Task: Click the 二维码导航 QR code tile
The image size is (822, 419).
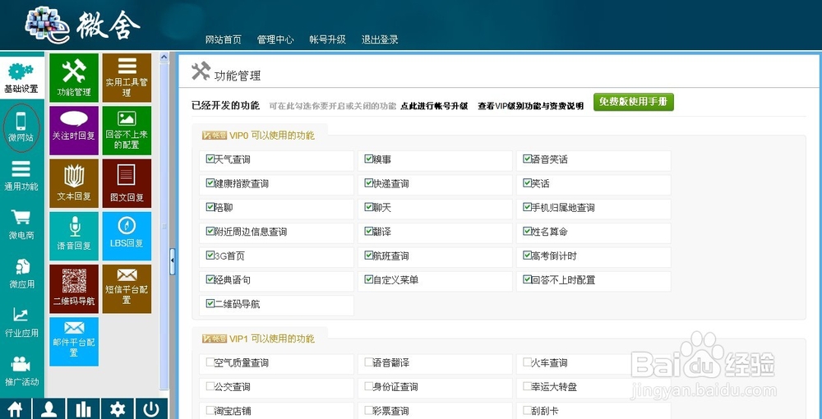Action: [74, 288]
